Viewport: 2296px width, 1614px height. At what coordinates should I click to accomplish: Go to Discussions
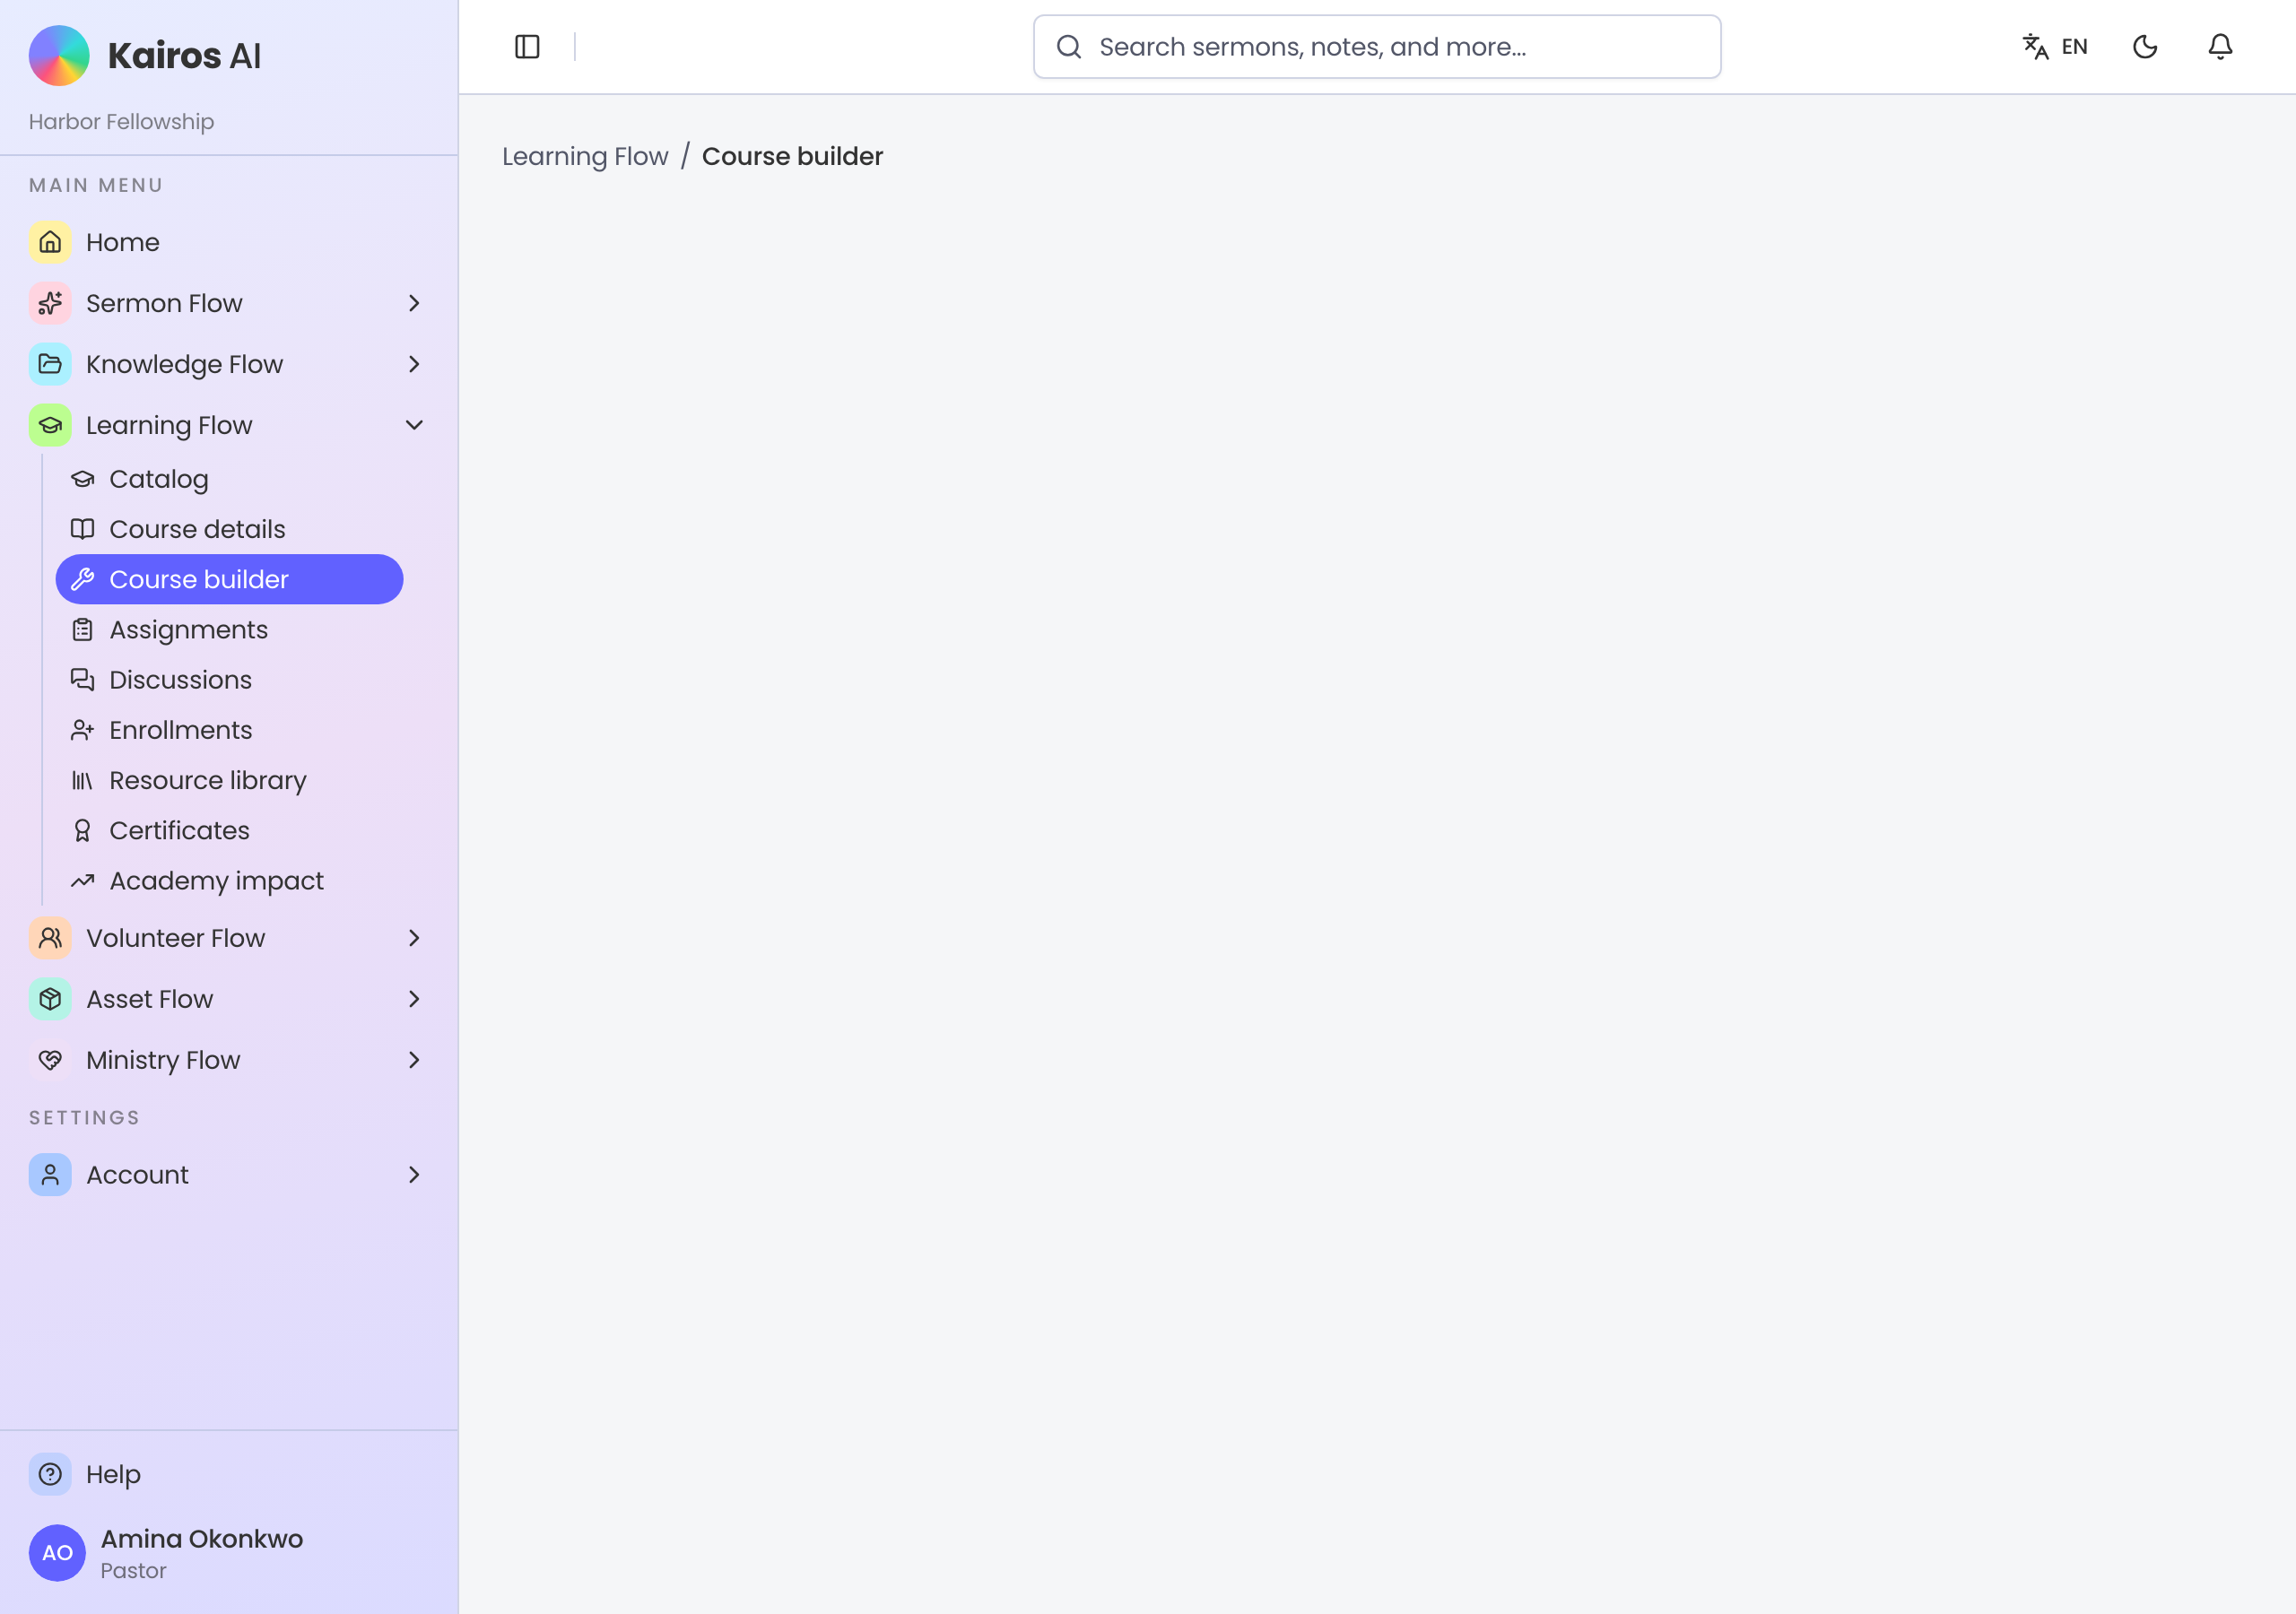[x=229, y=680]
